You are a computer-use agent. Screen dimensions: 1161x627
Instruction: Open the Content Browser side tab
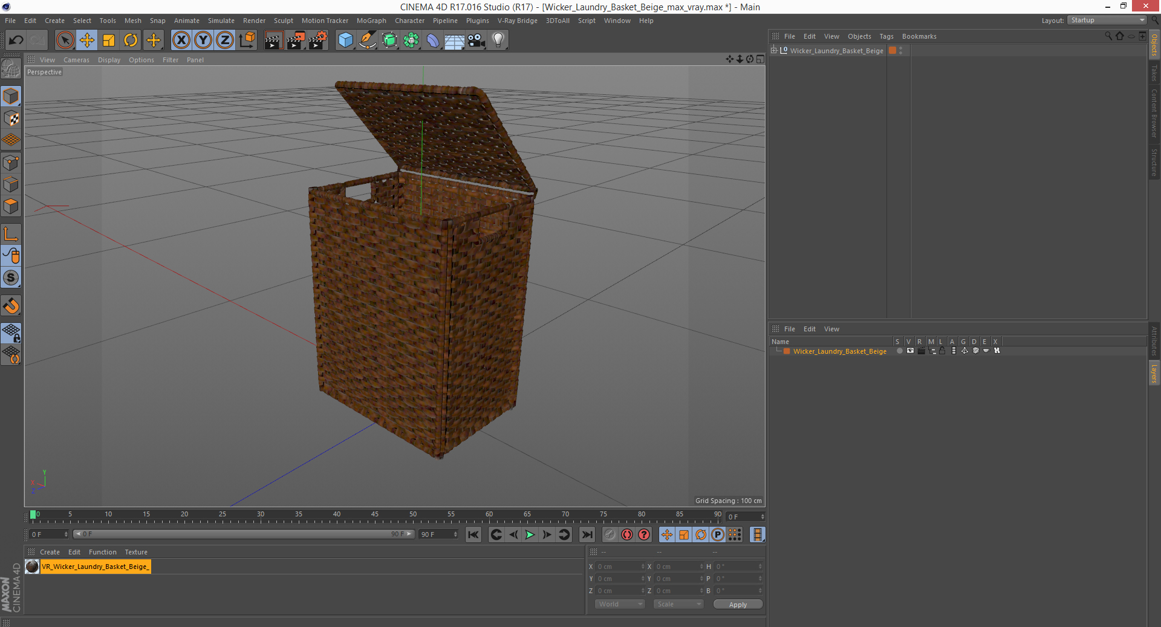click(x=1154, y=114)
